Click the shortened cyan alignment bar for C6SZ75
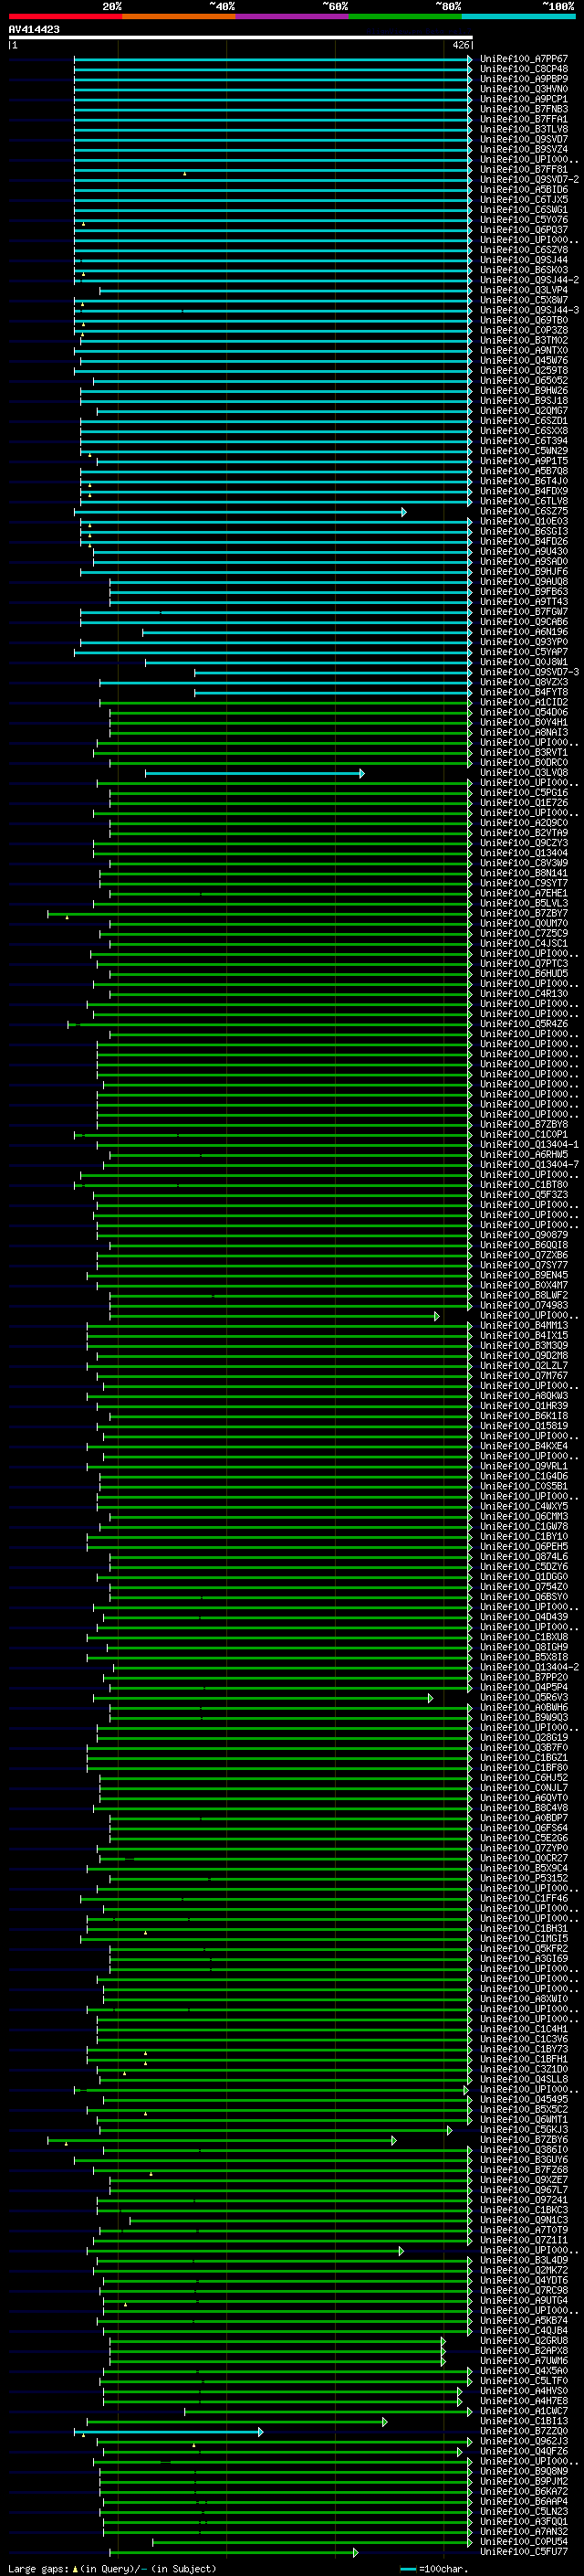 click(240, 512)
